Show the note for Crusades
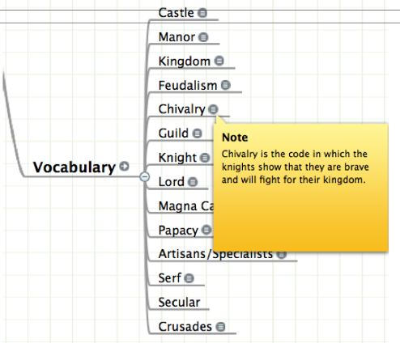This screenshot has height=343, width=400. (x=220, y=327)
